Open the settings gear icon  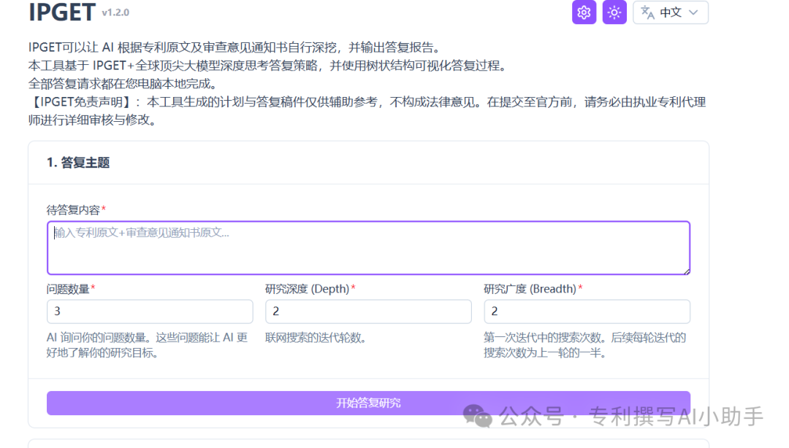click(584, 12)
